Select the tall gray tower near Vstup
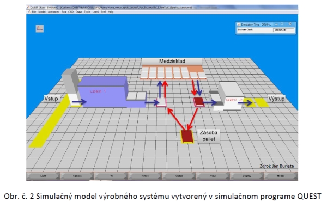 click(70, 83)
